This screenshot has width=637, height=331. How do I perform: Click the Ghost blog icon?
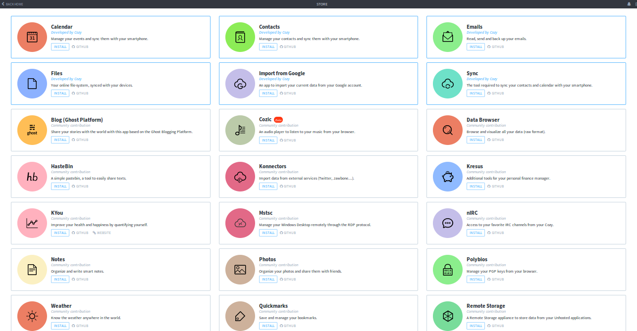(x=32, y=130)
